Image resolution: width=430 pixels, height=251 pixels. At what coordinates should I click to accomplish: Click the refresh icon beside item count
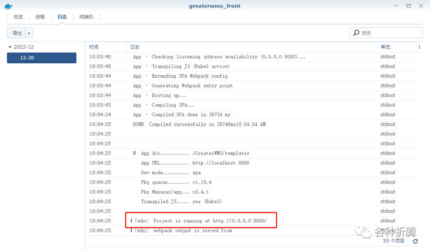(x=415, y=241)
